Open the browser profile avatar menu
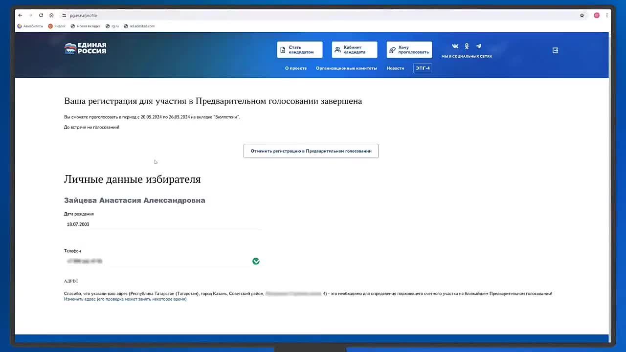Screen dimensions: 626x352 [596, 16]
